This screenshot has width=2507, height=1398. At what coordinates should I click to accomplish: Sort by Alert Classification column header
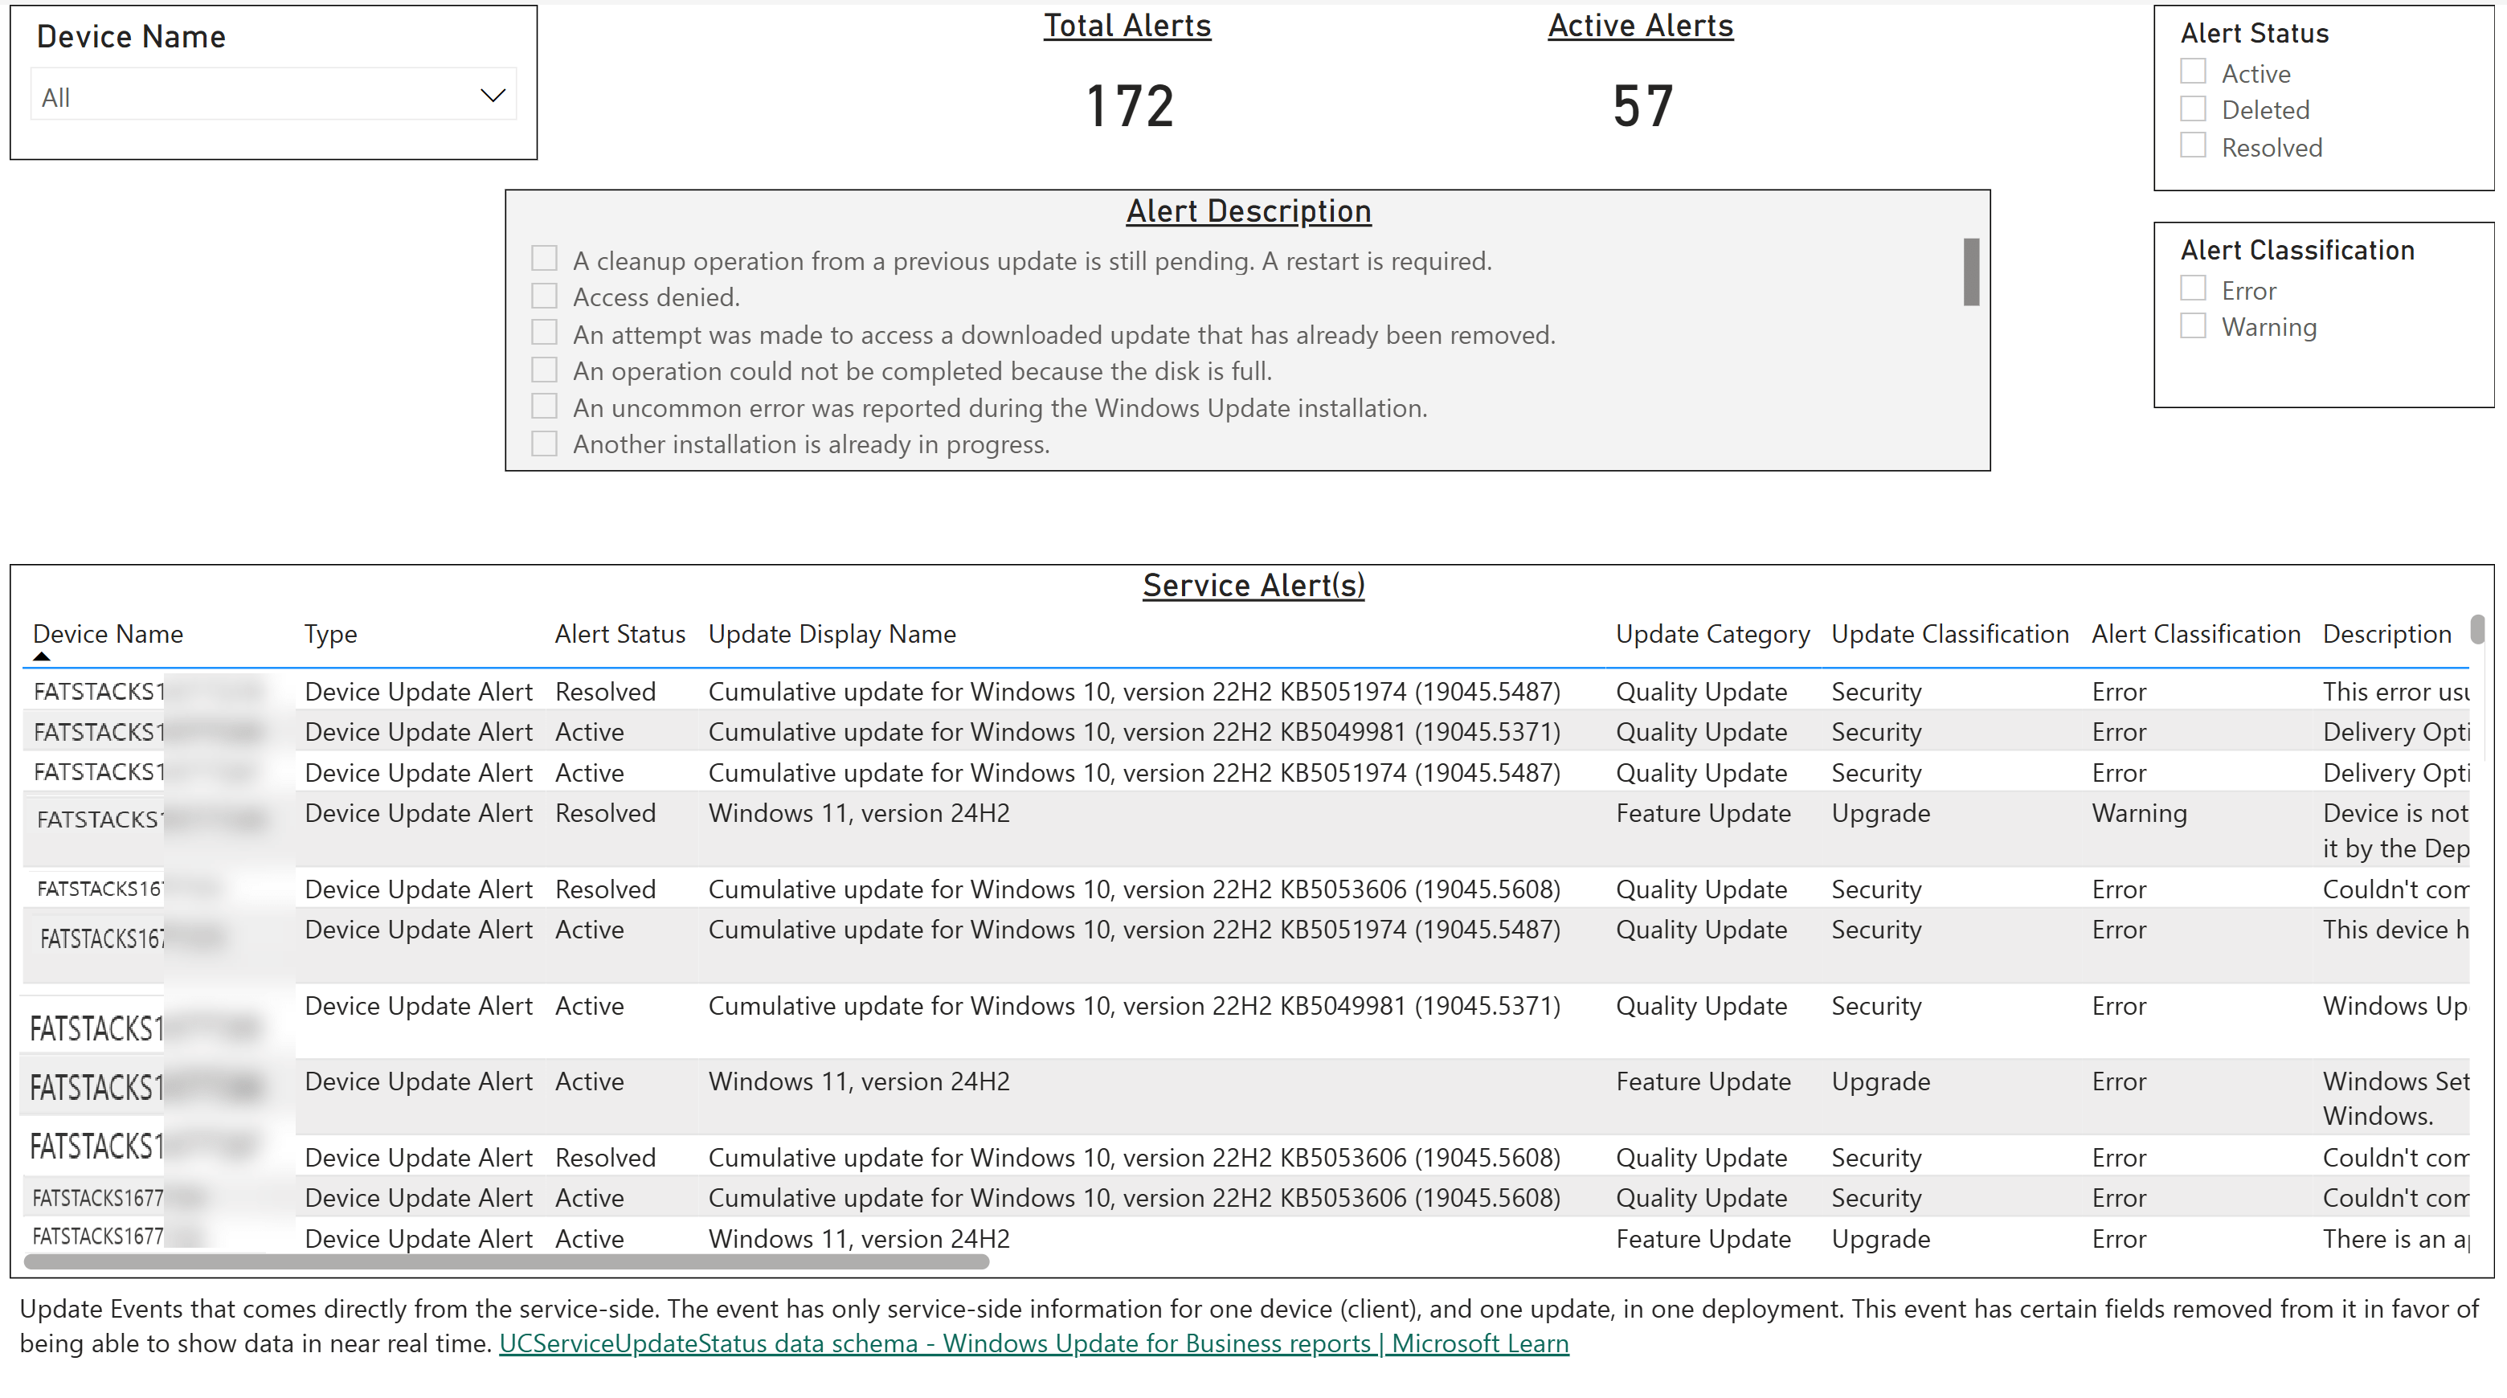click(x=2195, y=634)
